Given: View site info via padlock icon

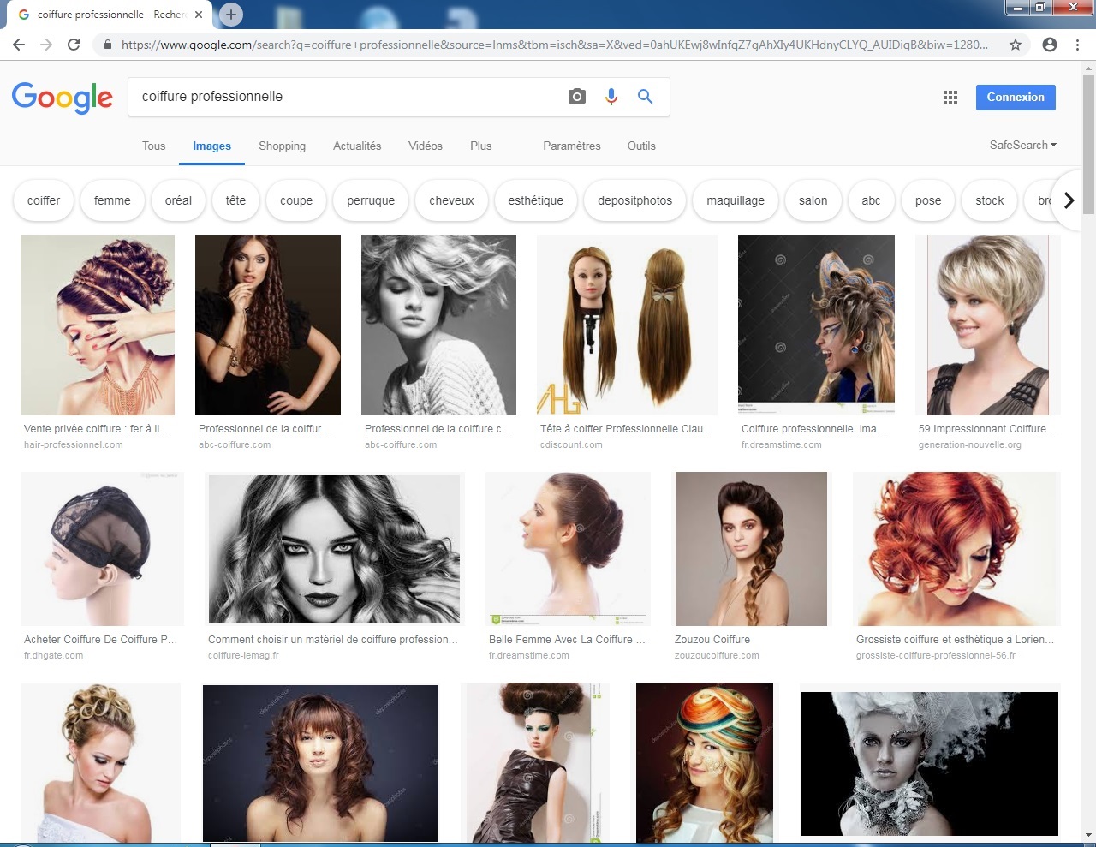Looking at the screenshot, I should pos(107,45).
